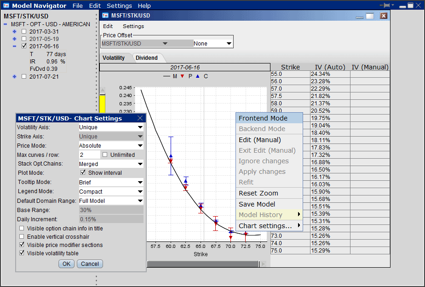Image resolution: width=425 pixels, height=287 pixels.
Task: Select Frontend Mode in context menu
Action: (x=269, y=118)
